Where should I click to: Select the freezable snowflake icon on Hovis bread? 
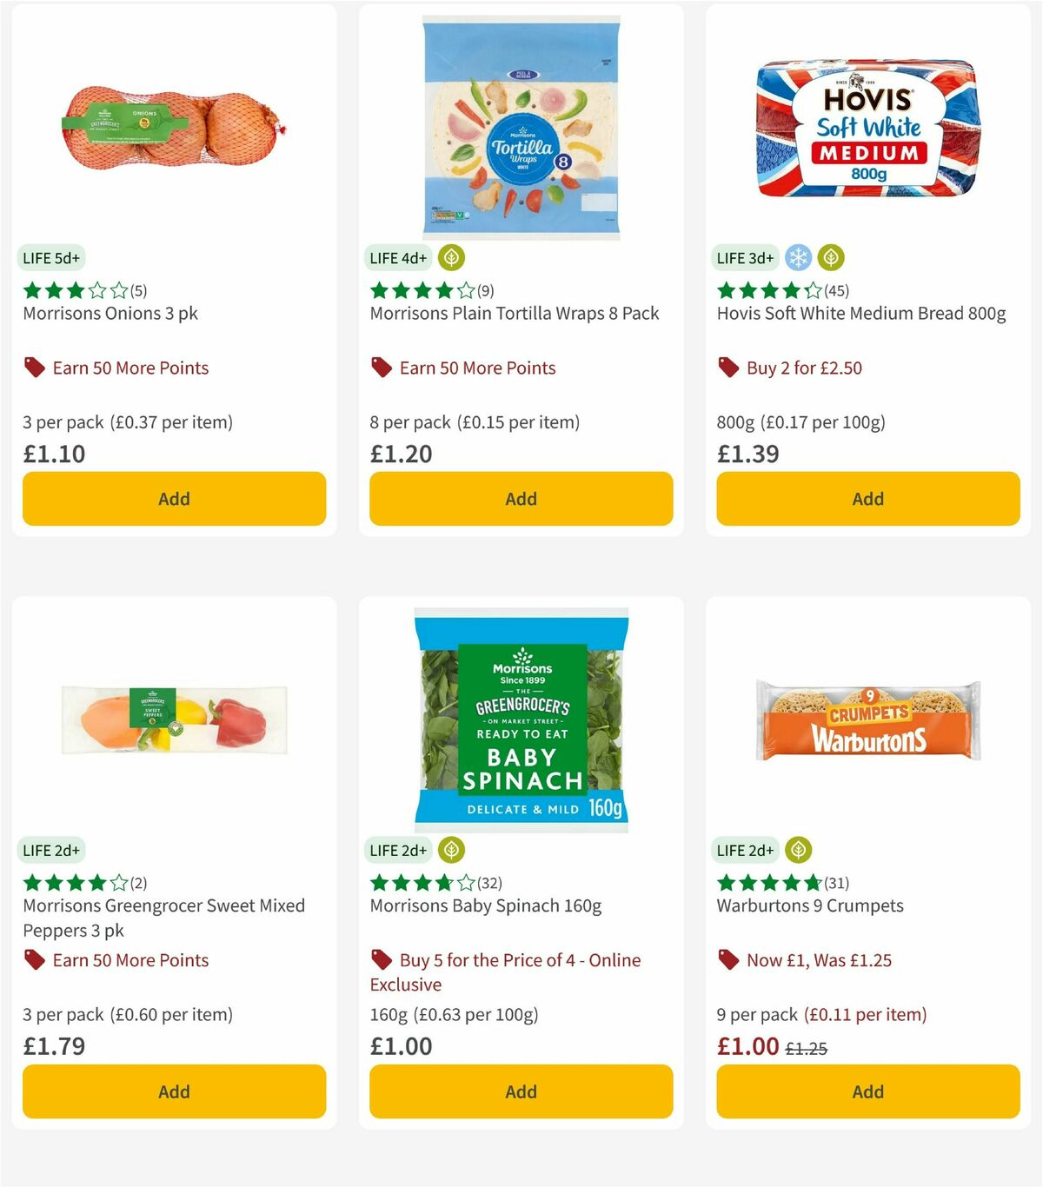coord(797,257)
